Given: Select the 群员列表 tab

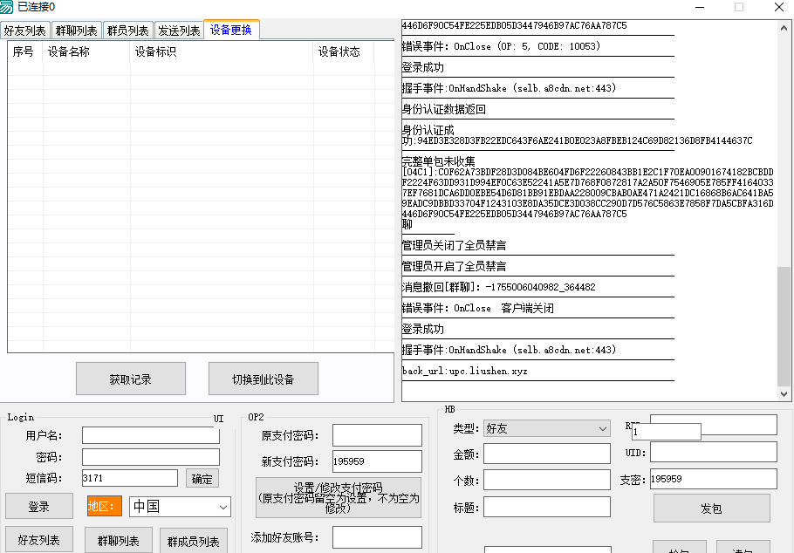Looking at the screenshot, I should point(127,31).
